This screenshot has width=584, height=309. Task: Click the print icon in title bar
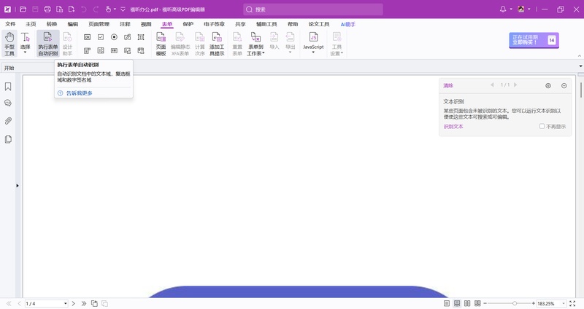tap(48, 9)
